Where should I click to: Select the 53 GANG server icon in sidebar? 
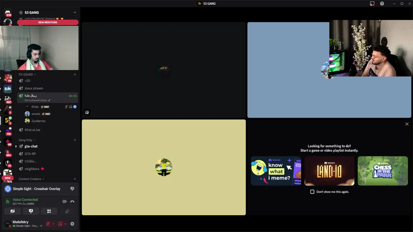click(x=8, y=120)
